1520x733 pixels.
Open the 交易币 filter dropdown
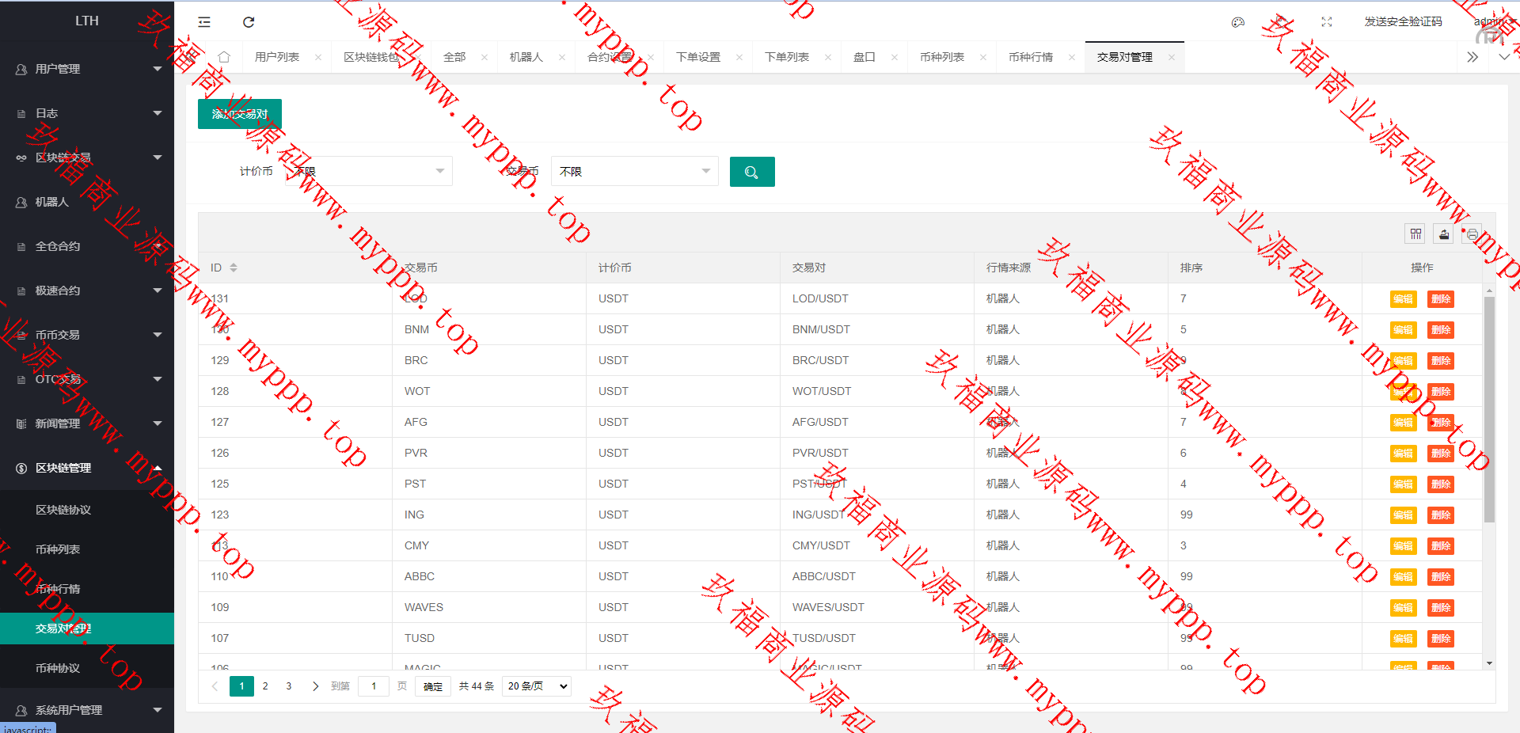[x=634, y=172]
